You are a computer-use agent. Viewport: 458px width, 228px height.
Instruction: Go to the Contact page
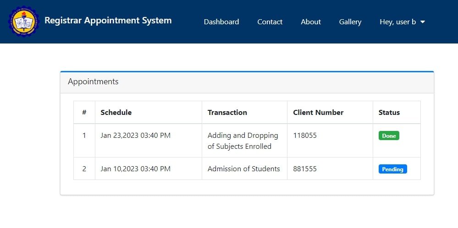pos(270,22)
